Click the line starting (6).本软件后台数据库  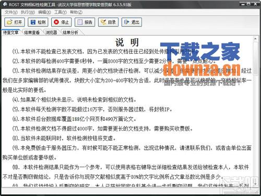pyautogui.click(x=74, y=119)
